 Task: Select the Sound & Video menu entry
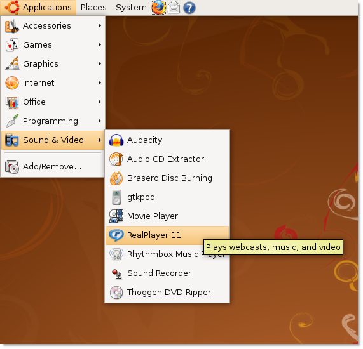(x=53, y=140)
